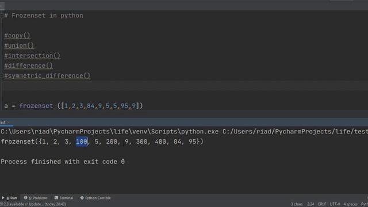Click the '3 chars' status bar entry
The width and height of the screenshot is (368, 207).
[297, 204]
